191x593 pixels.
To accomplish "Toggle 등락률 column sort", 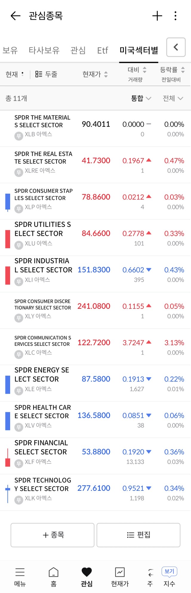I will [x=172, y=70].
